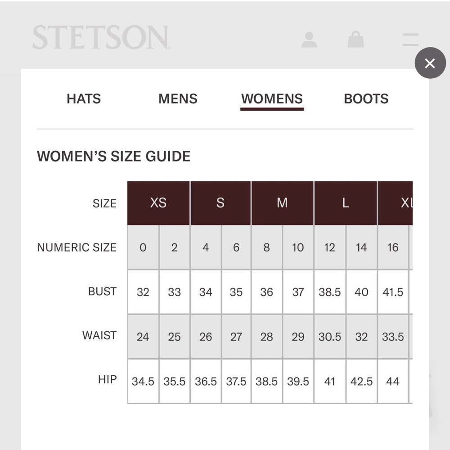Select the Womens tab

(x=272, y=99)
